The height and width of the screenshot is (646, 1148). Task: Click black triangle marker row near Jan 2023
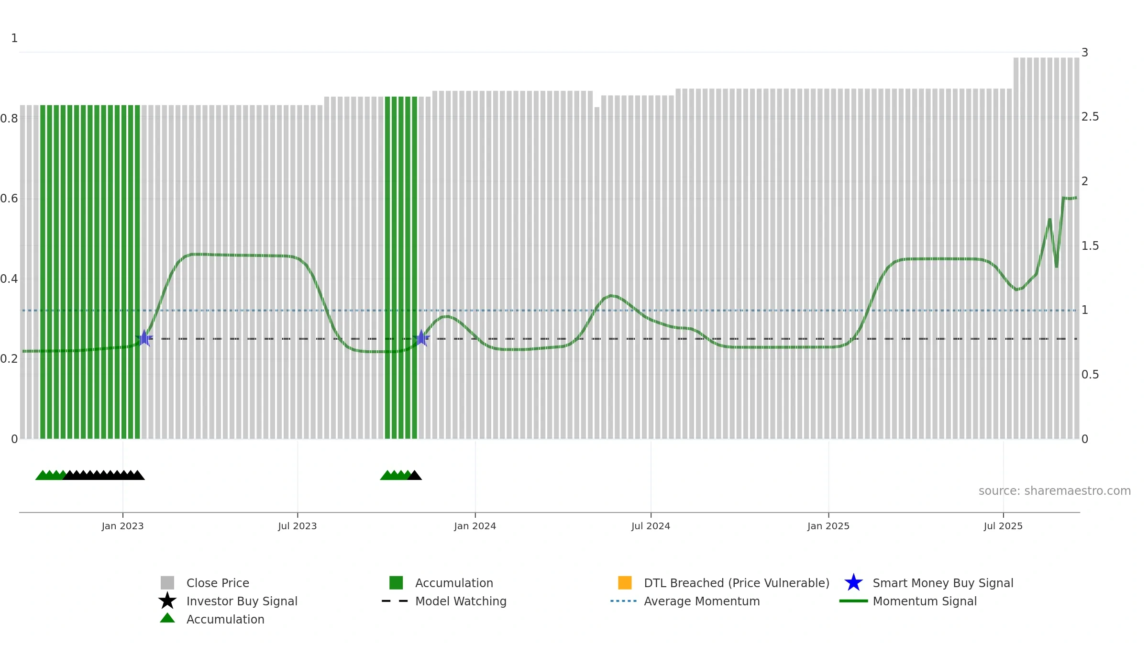click(104, 475)
